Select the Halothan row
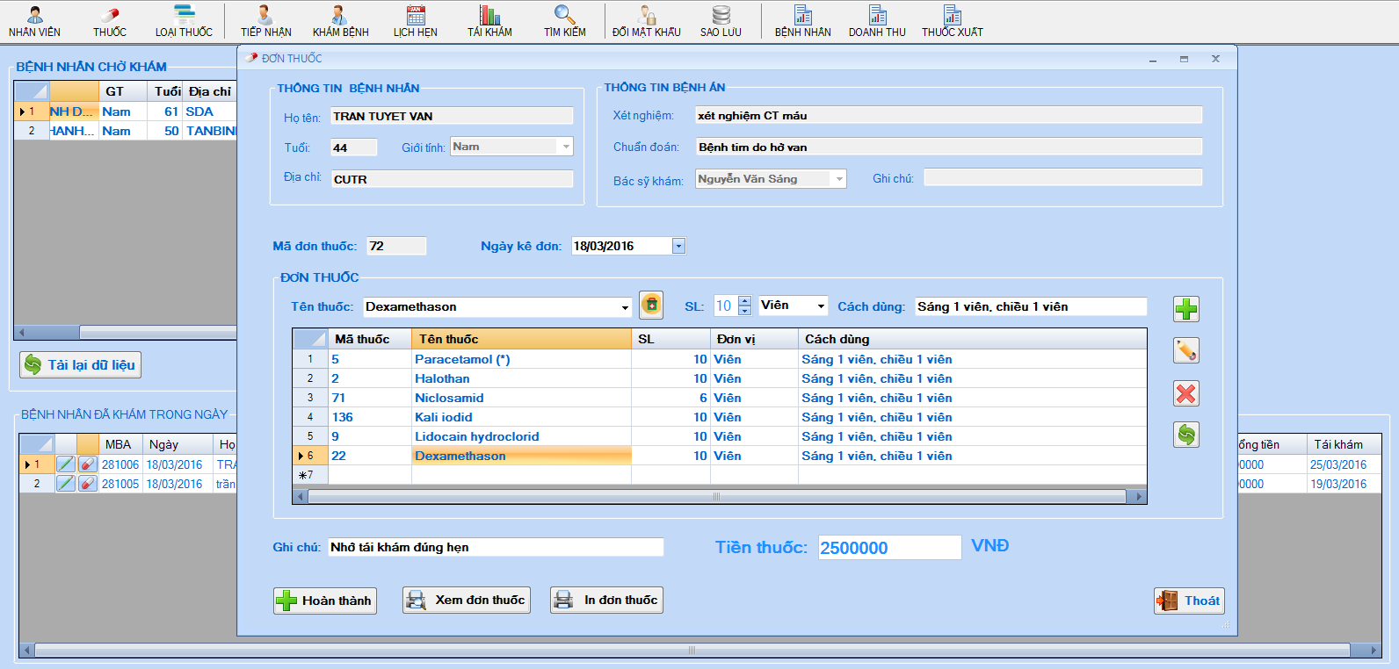The height and width of the screenshot is (669, 1399). pos(719,378)
